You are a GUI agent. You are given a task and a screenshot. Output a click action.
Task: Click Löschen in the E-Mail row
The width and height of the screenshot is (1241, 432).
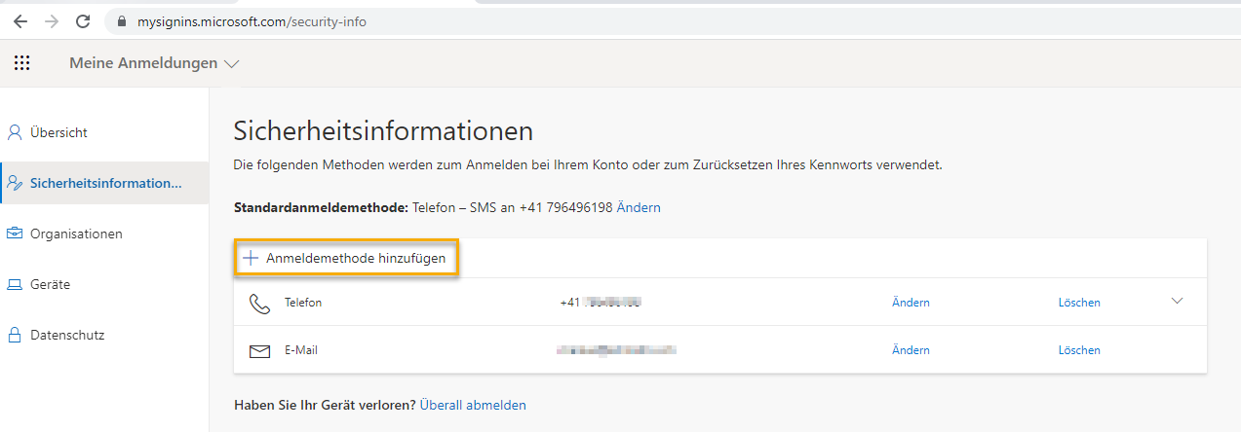click(x=1079, y=350)
